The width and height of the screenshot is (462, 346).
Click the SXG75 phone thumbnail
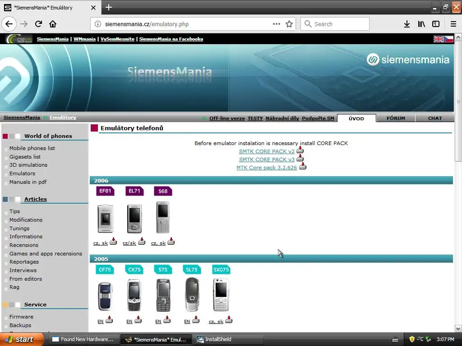[x=221, y=295]
